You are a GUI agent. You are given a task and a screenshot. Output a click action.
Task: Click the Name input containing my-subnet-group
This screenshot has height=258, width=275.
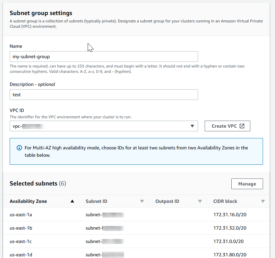click(x=104, y=56)
